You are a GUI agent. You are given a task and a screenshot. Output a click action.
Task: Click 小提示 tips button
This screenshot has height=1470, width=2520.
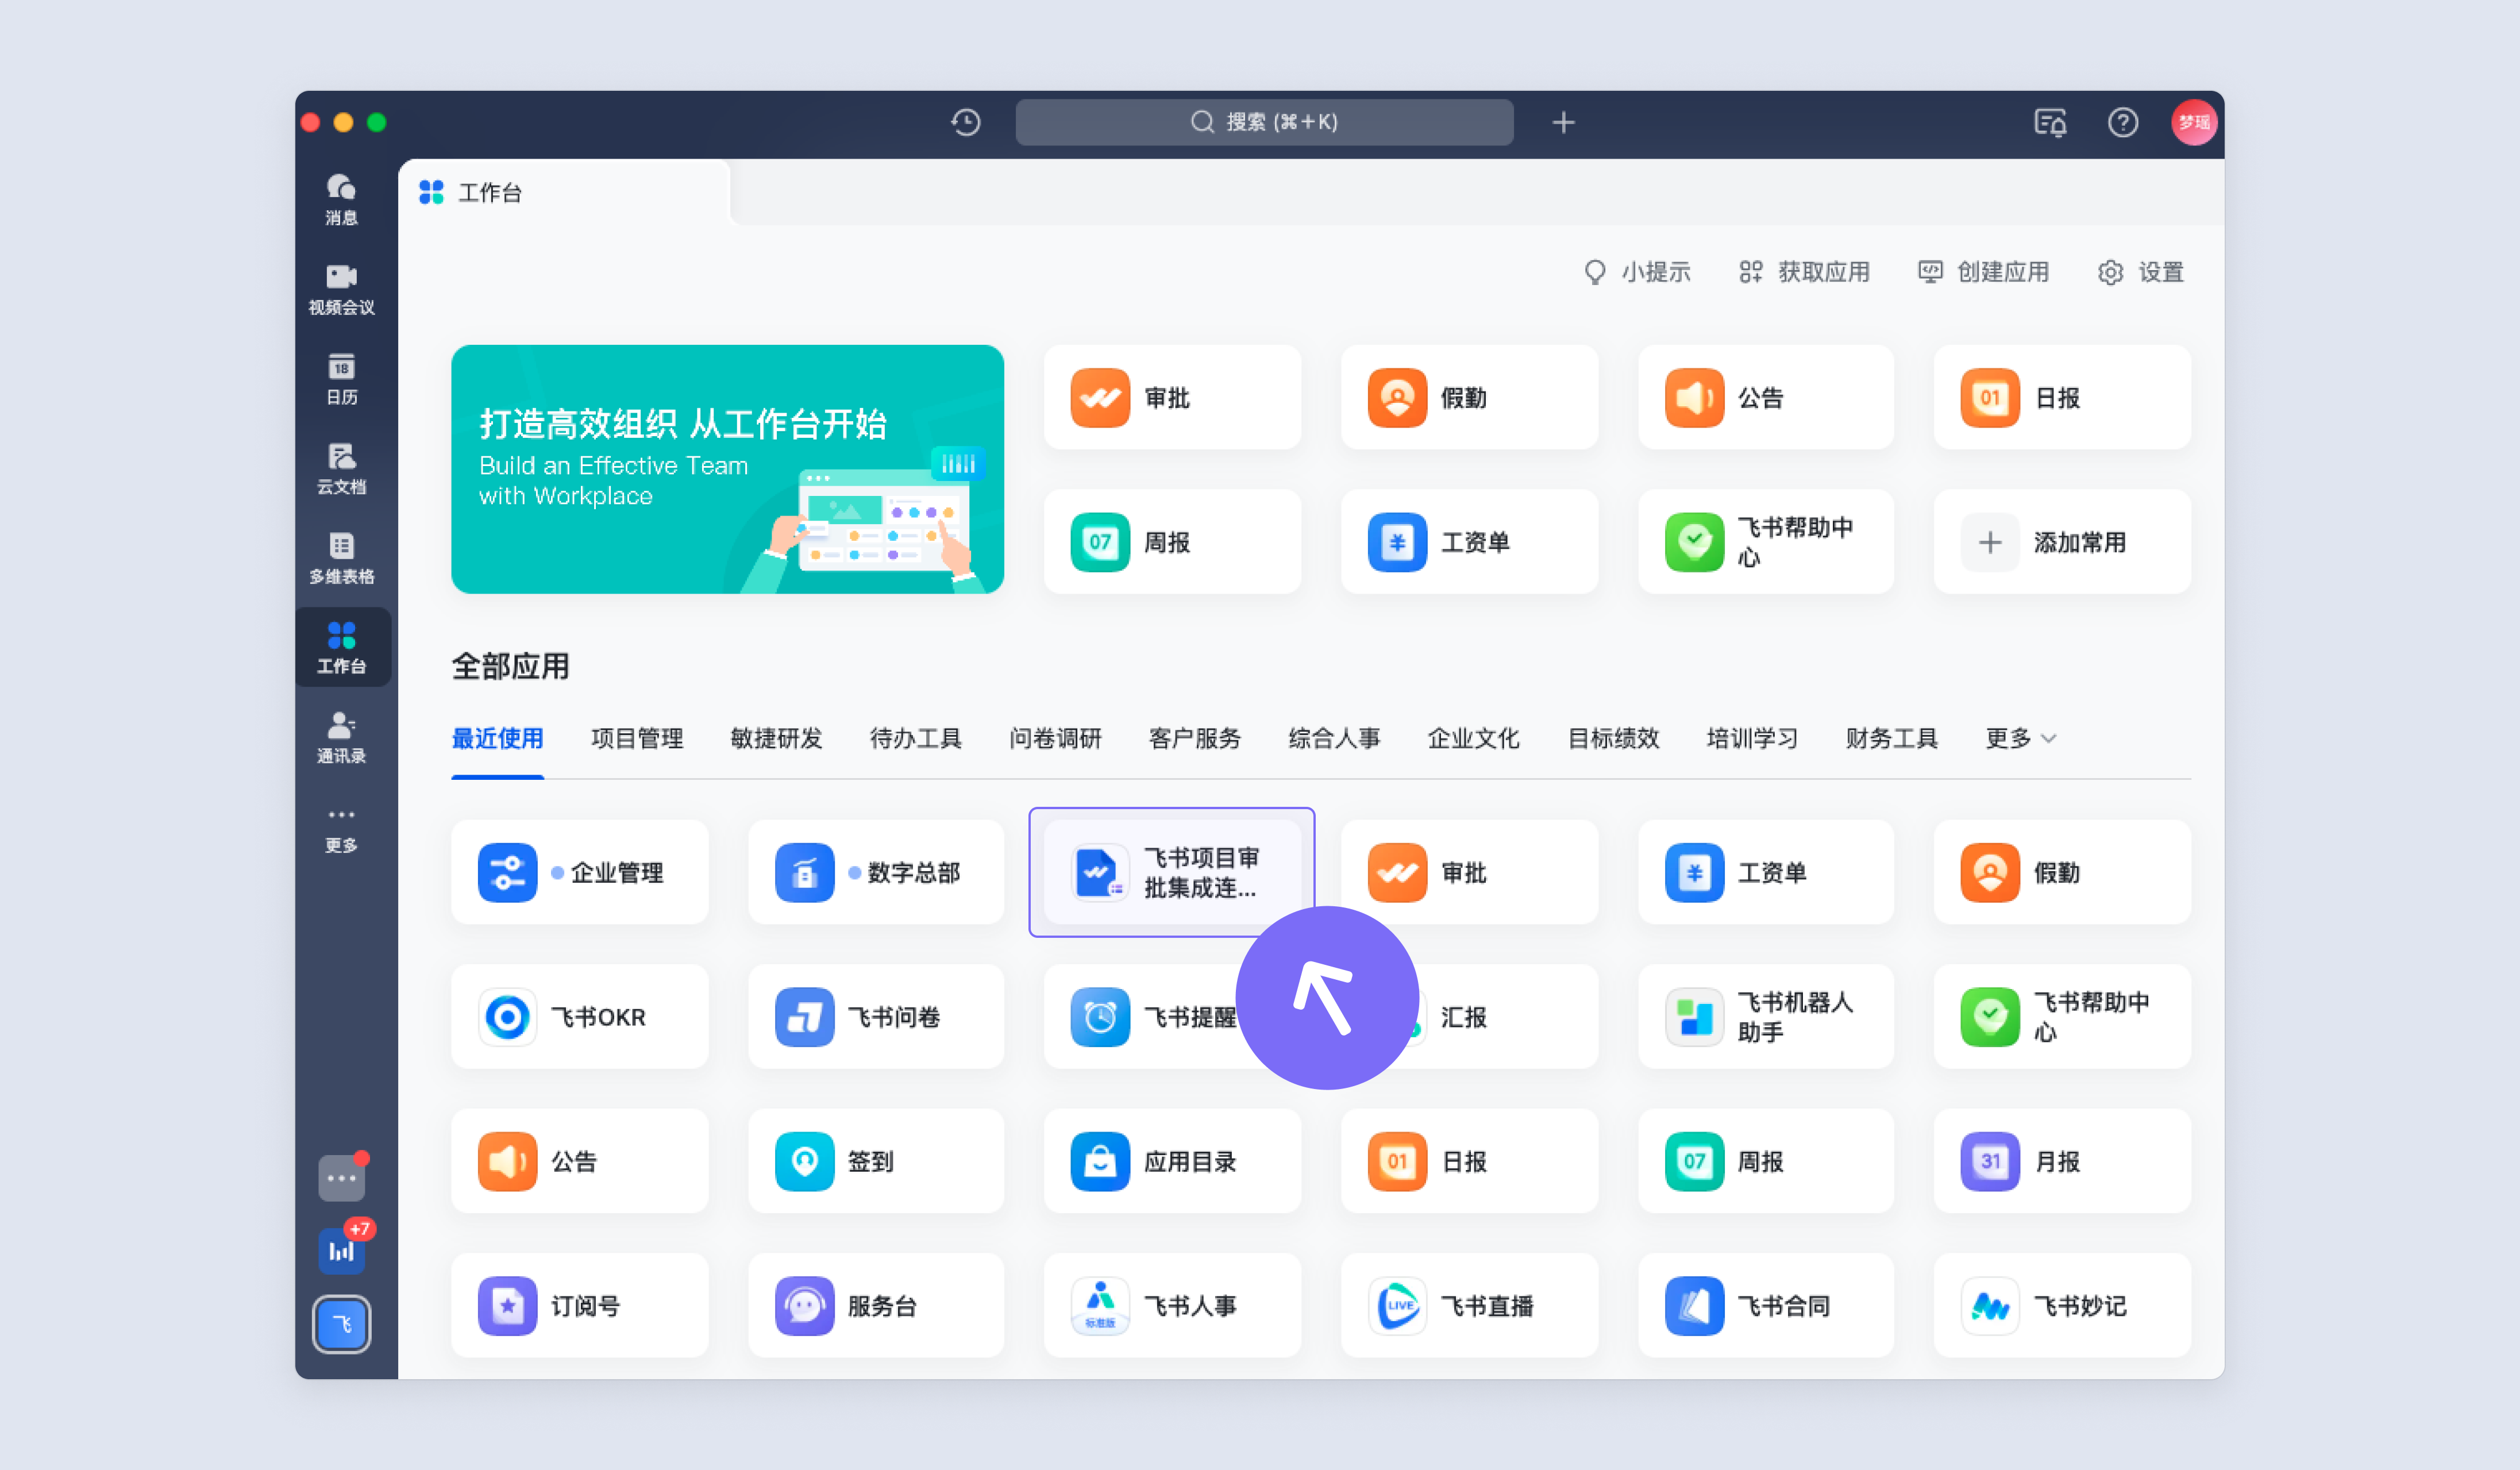tap(1637, 272)
